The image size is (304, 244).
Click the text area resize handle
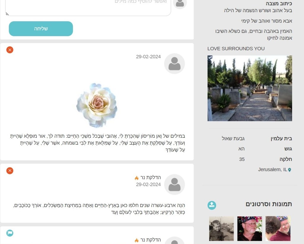pyautogui.click(x=7, y=14)
